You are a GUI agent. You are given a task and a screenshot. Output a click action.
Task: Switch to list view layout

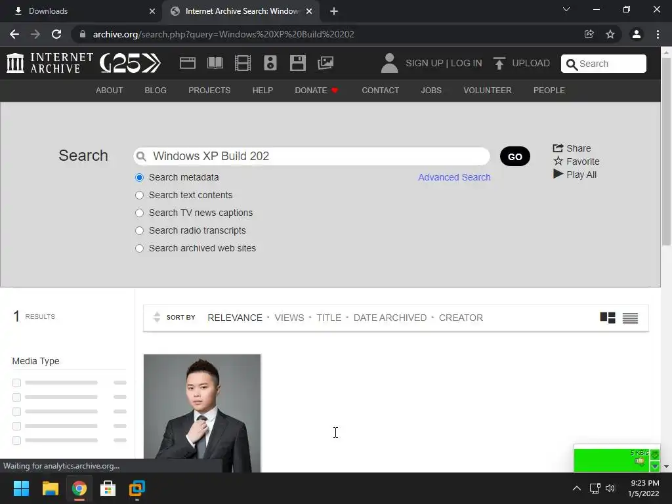click(630, 318)
